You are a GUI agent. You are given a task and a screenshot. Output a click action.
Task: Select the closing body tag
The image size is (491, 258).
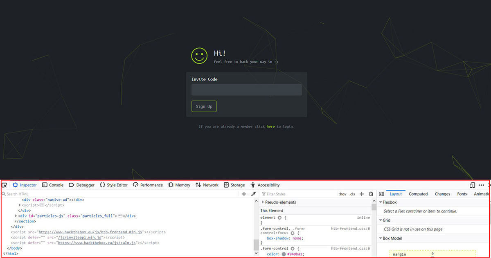(15, 248)
